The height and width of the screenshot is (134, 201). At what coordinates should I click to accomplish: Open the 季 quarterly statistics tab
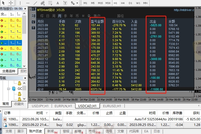tap(65, 16)
